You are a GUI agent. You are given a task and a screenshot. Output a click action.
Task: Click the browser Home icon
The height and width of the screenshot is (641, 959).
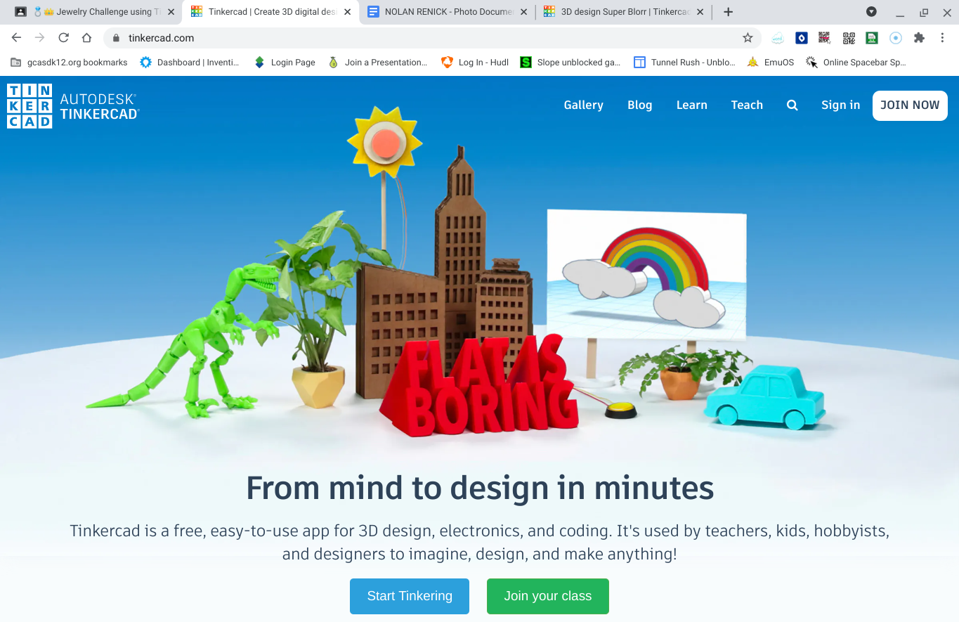(86, 38)
